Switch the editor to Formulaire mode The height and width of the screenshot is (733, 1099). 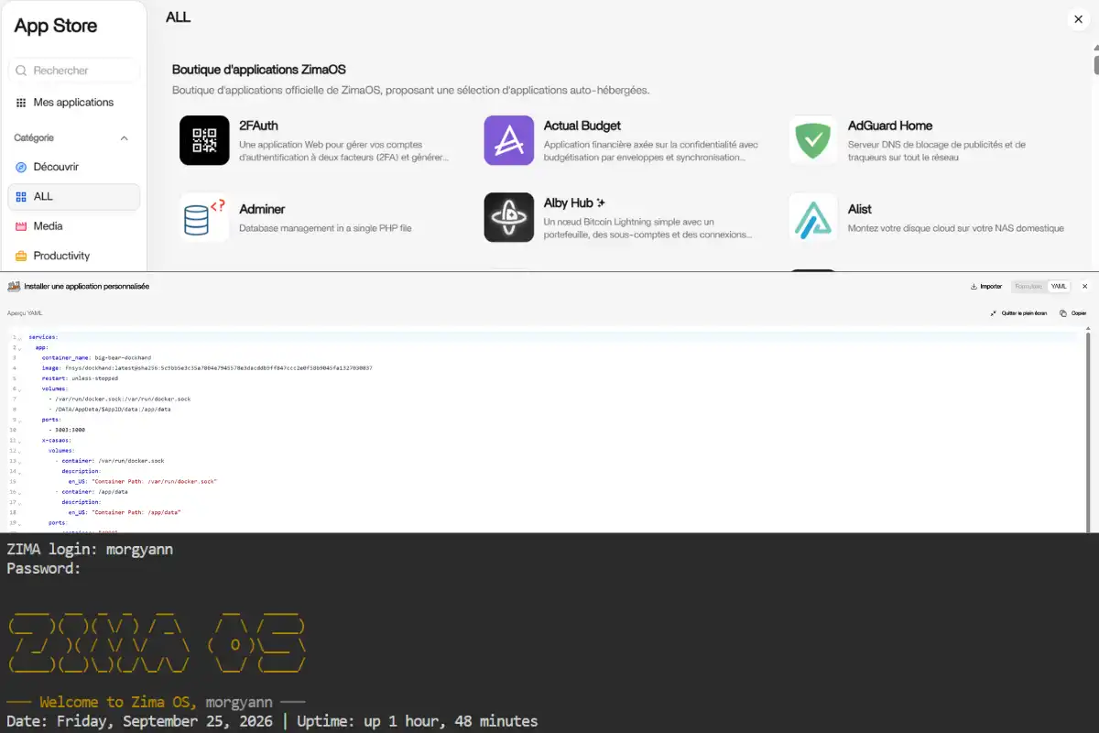coord(1029,286)
